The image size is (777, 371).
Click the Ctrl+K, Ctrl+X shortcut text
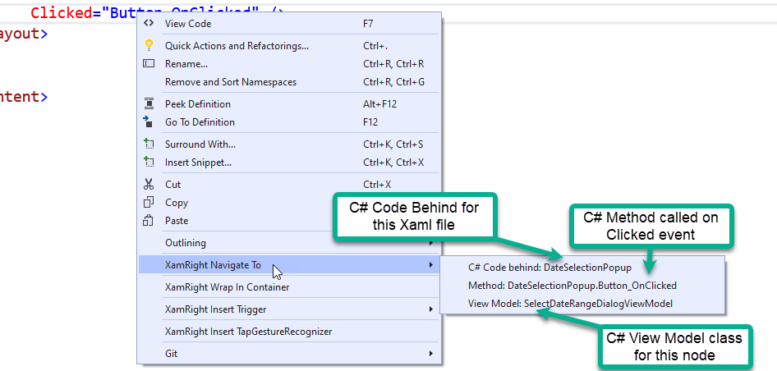pyautogui.click(x=393, y=162)
